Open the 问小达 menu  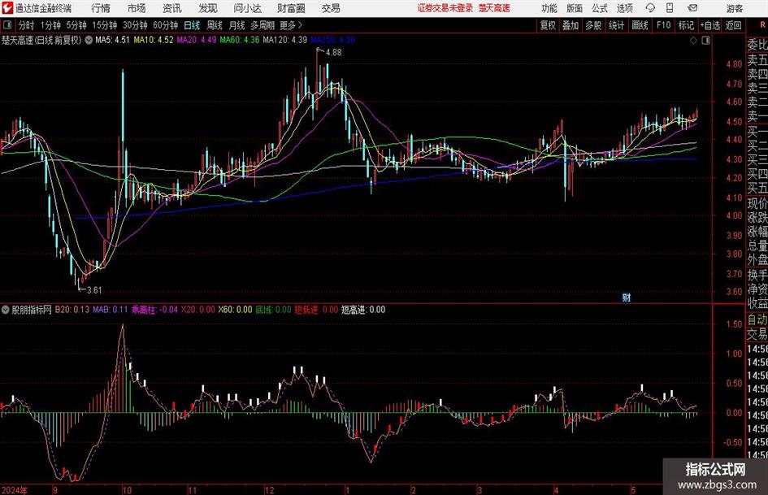click(x=247, y=8)
